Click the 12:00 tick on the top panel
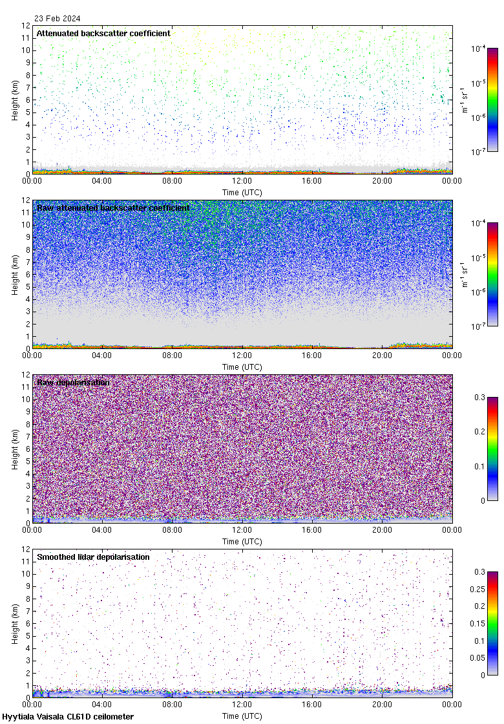The width and height of the screenshot is (504, 724). pyautogui.click(x=242, y=182)
